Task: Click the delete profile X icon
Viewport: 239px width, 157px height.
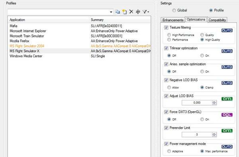Action: [131, 12]
